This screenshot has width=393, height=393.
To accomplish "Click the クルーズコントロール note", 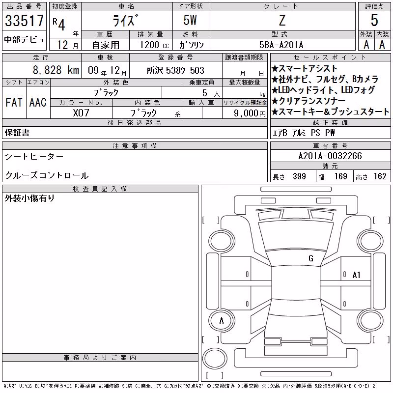I will click(x=47, y=175).
